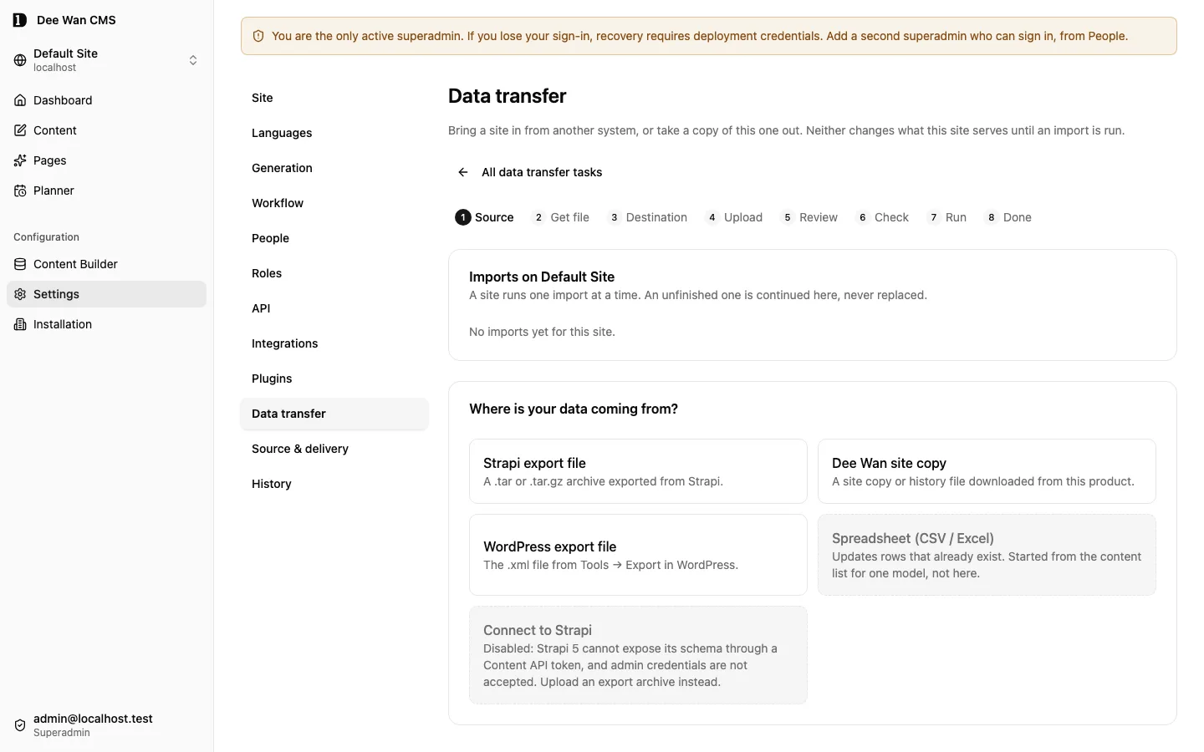Click the Settings gear icon
The height and width of the screenshot is (752, 1204).
coord(20,294)
